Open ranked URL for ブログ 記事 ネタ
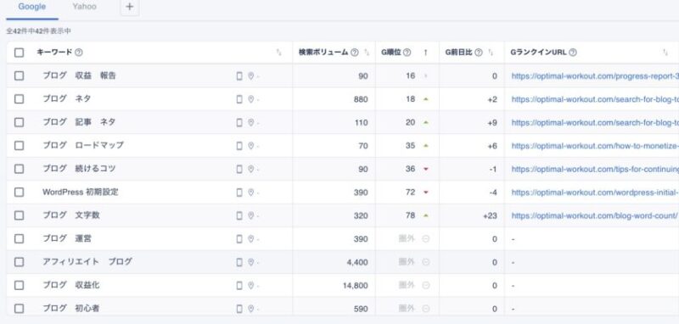The image size is (679, 324). tap(595, 123)
